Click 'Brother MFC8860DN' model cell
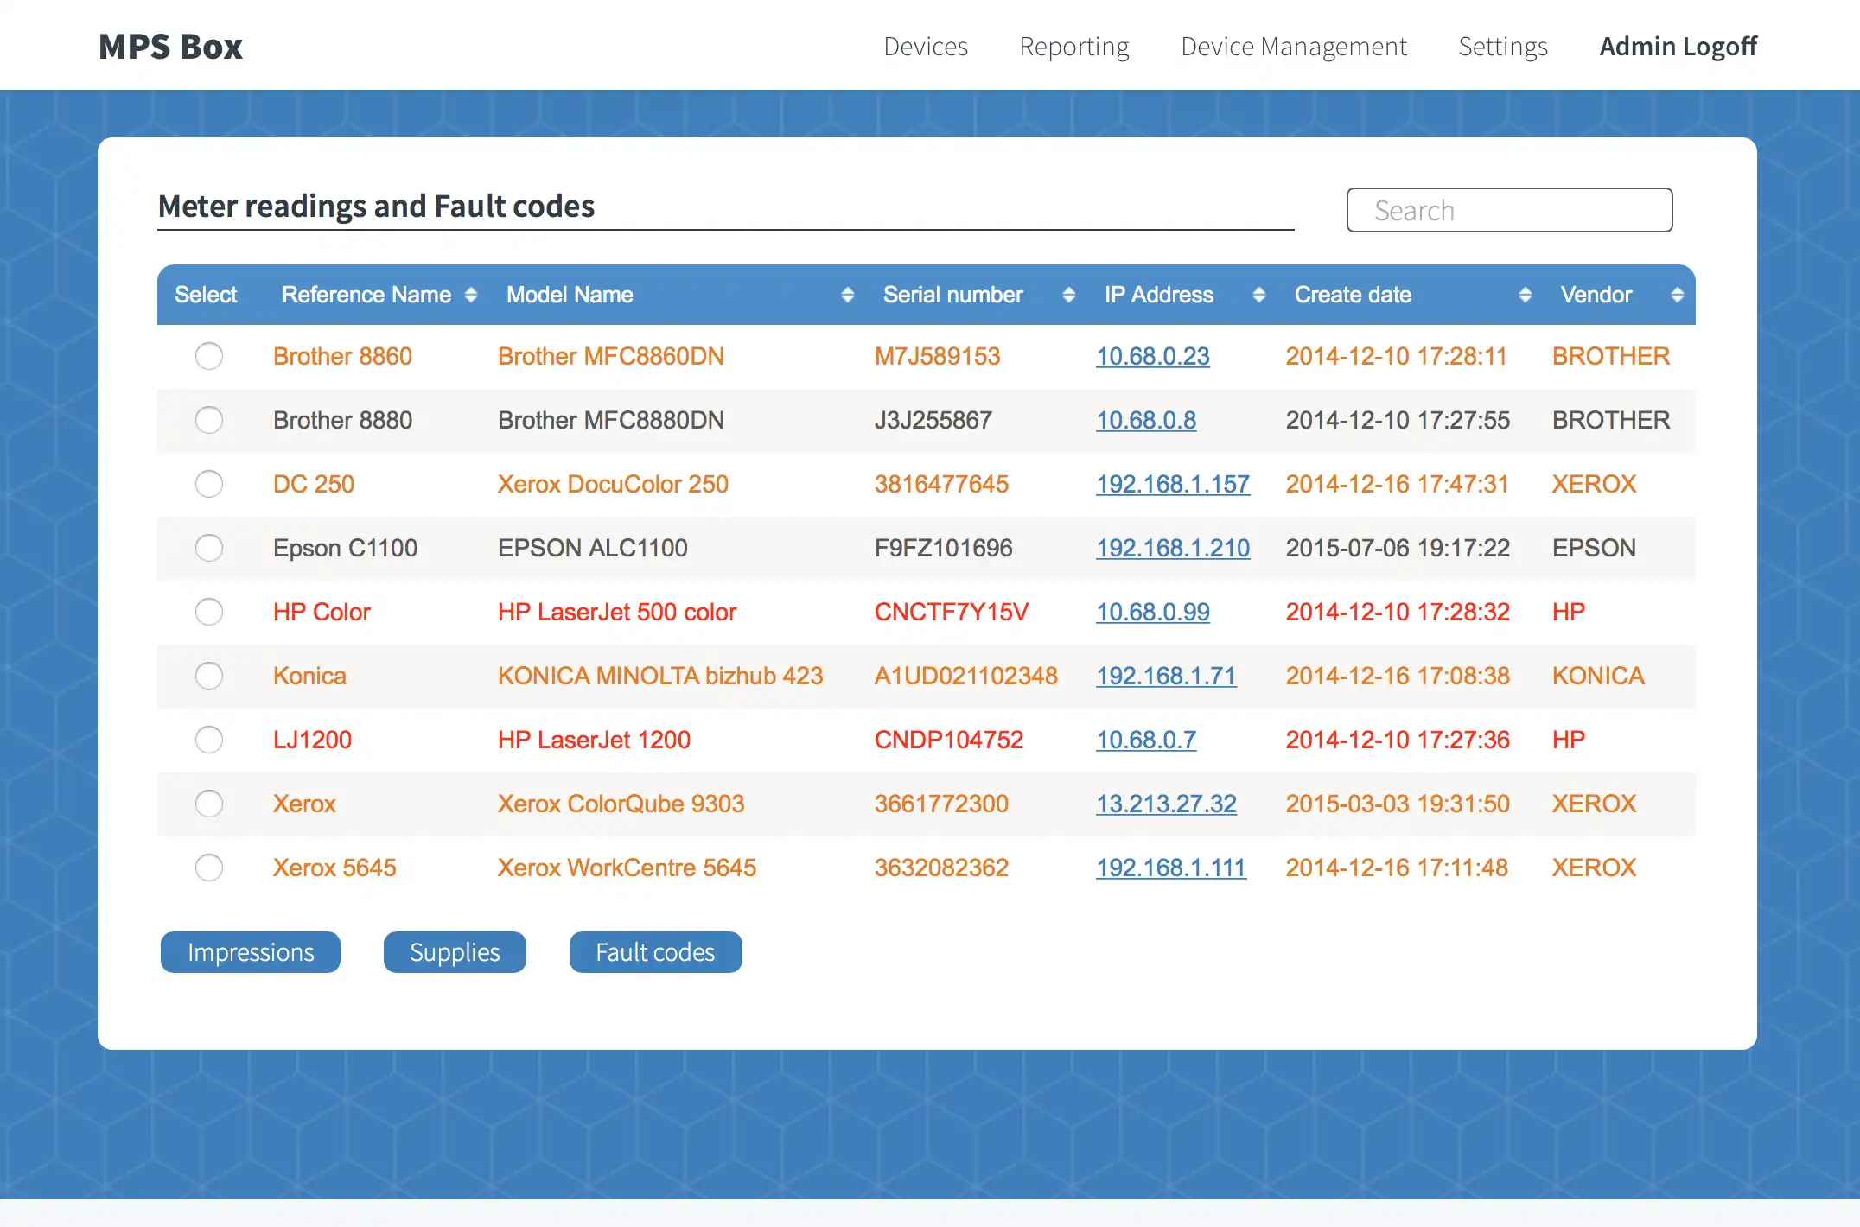Viewport: 1860px width, 1227px height. click(x=611, y=356)
